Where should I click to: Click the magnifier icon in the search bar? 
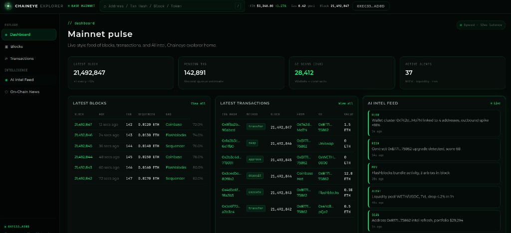tap(105, 6)
